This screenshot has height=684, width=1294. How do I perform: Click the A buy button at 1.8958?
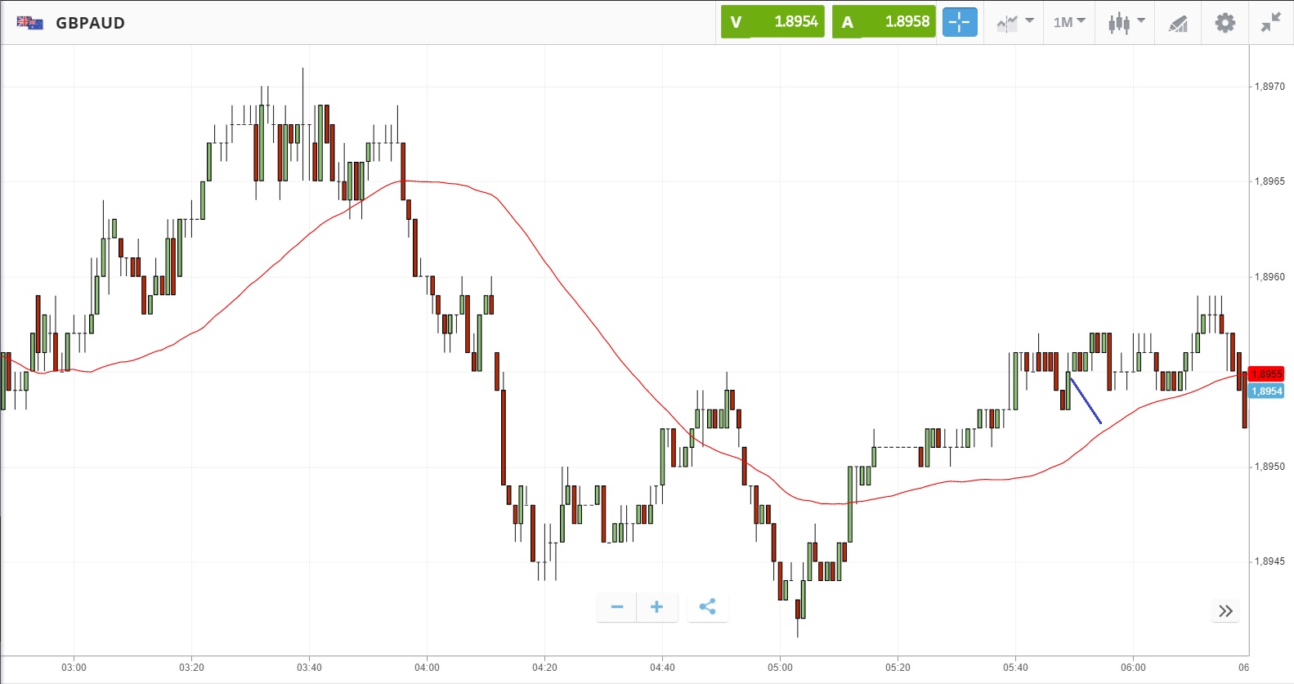point(884,22)
